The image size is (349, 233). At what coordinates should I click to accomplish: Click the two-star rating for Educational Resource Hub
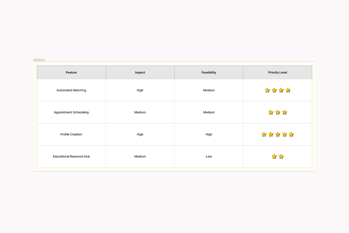[x=277, y=156]
